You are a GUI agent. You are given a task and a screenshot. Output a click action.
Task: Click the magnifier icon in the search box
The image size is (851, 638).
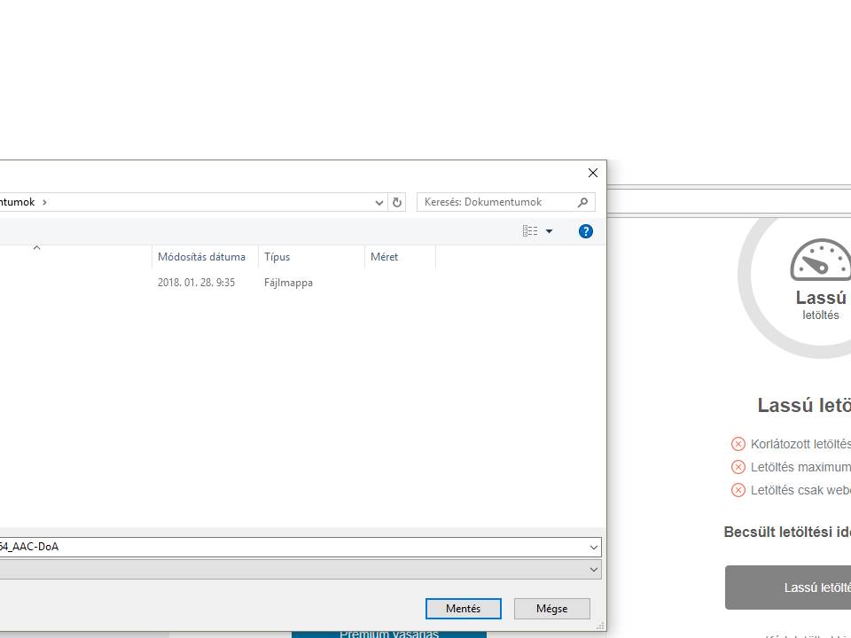[582, 202]
